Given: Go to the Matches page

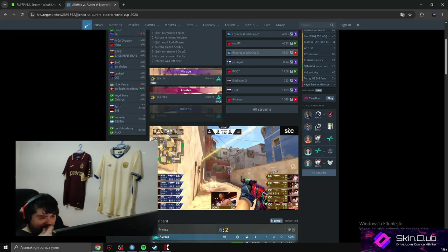Looking at the screenshot, I should (115, 25).
